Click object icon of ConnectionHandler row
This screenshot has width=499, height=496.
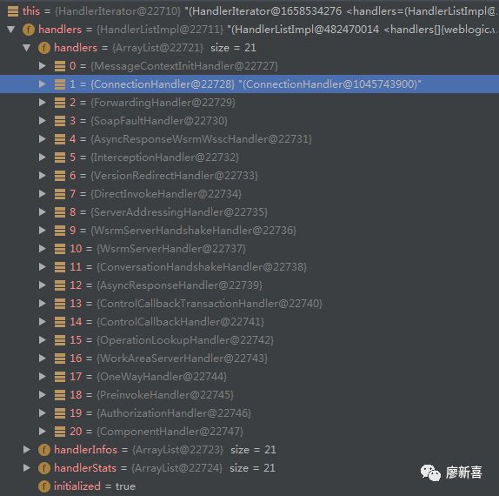[x=60, y=84]
